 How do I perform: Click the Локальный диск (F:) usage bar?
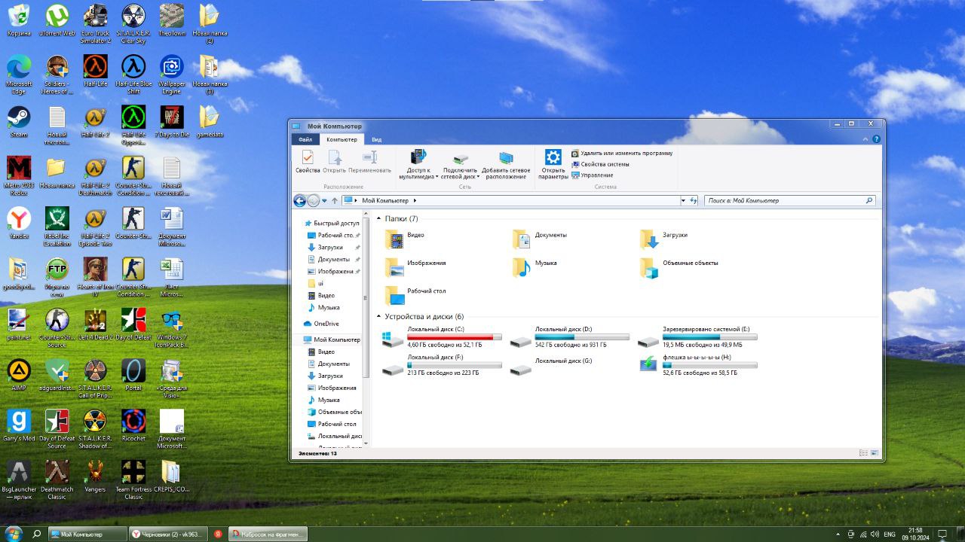coord(455,365)
